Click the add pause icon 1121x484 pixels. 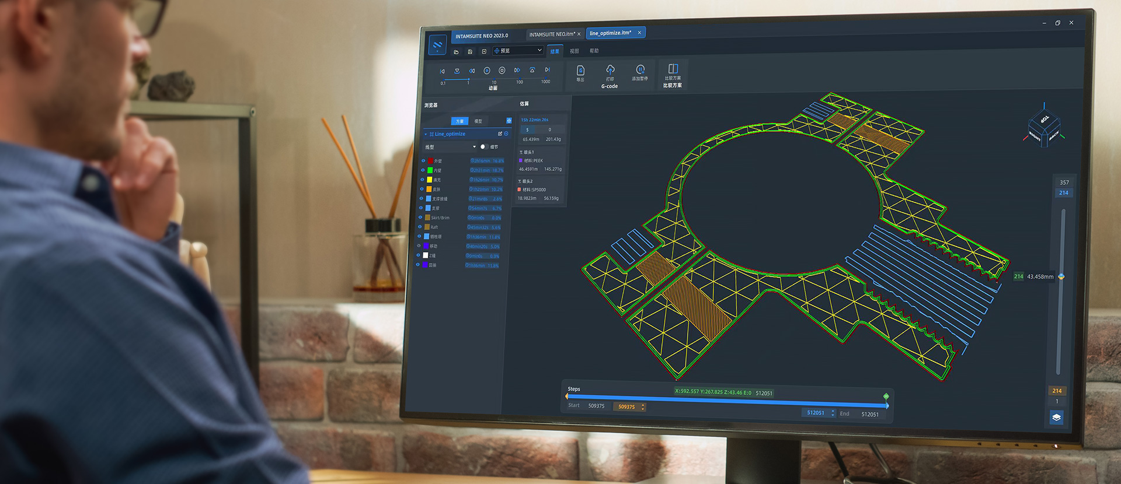640,70
